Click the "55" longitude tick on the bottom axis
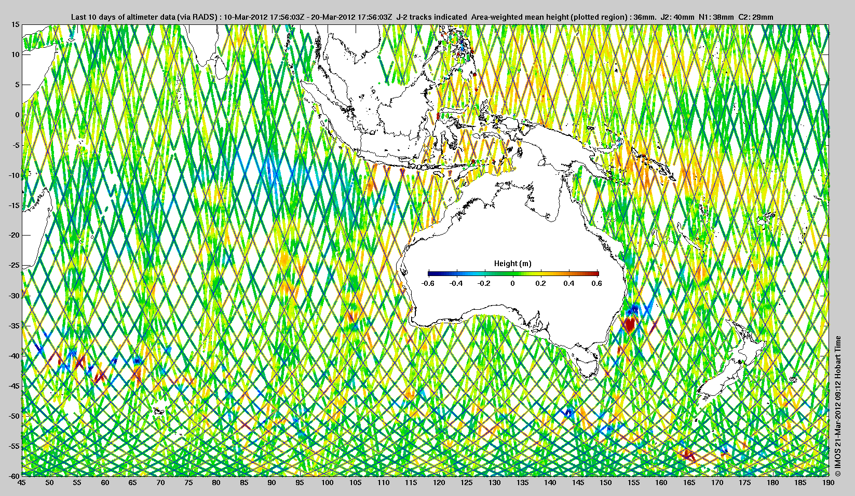 pos(77,483)
